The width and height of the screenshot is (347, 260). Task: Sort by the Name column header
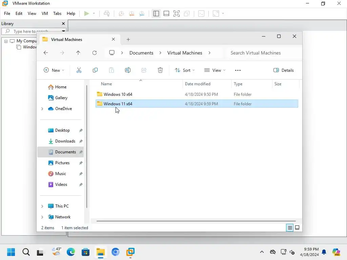[106, 84]
